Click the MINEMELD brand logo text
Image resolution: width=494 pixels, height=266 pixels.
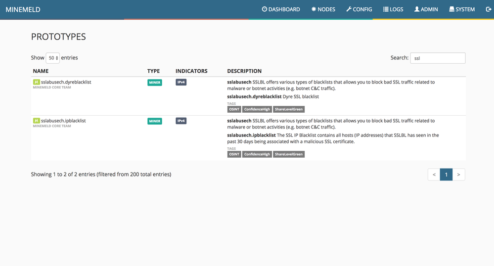(x=23, y=10)
